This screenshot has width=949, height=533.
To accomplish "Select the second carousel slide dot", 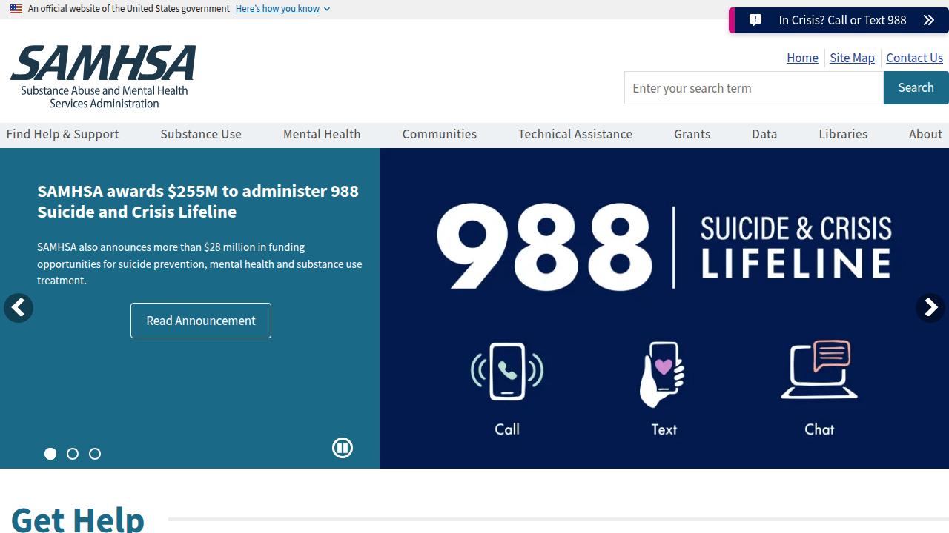I will tap(73, 454).
